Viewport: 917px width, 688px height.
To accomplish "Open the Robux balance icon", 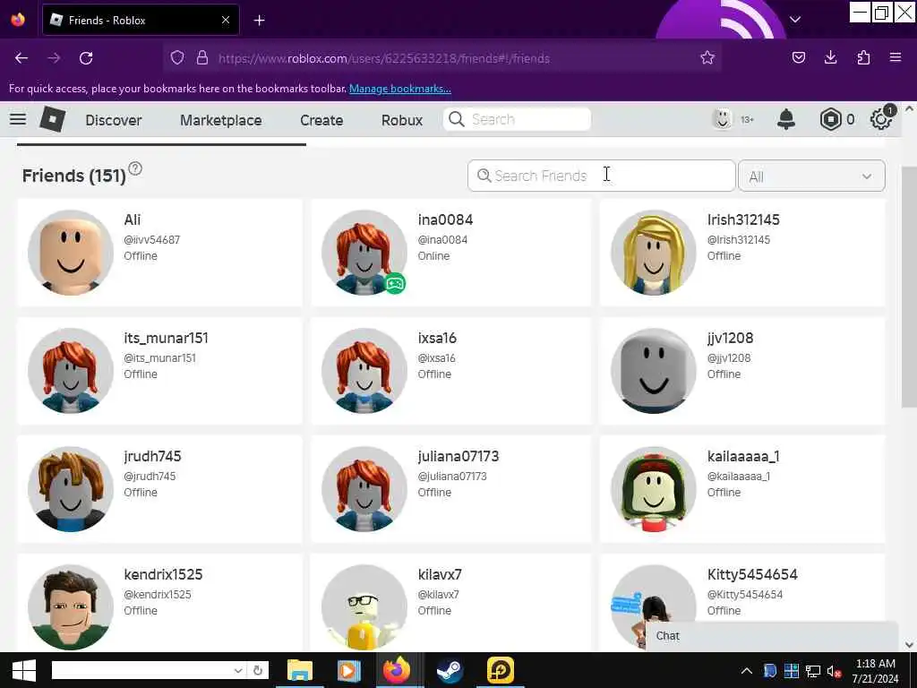I will [830, 119].
